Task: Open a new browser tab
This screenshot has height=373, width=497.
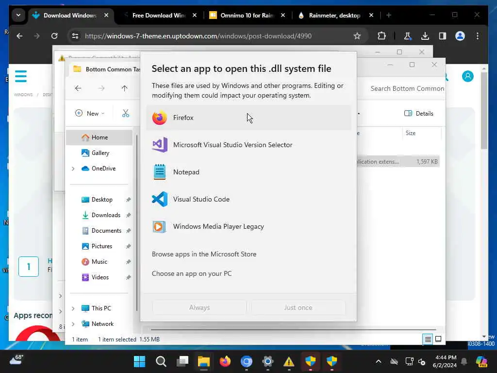Action: tap(389, 15)
